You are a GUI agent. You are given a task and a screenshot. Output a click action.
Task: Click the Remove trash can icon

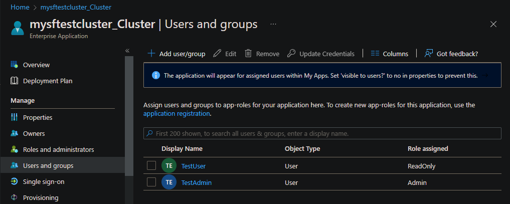[248, 54]
